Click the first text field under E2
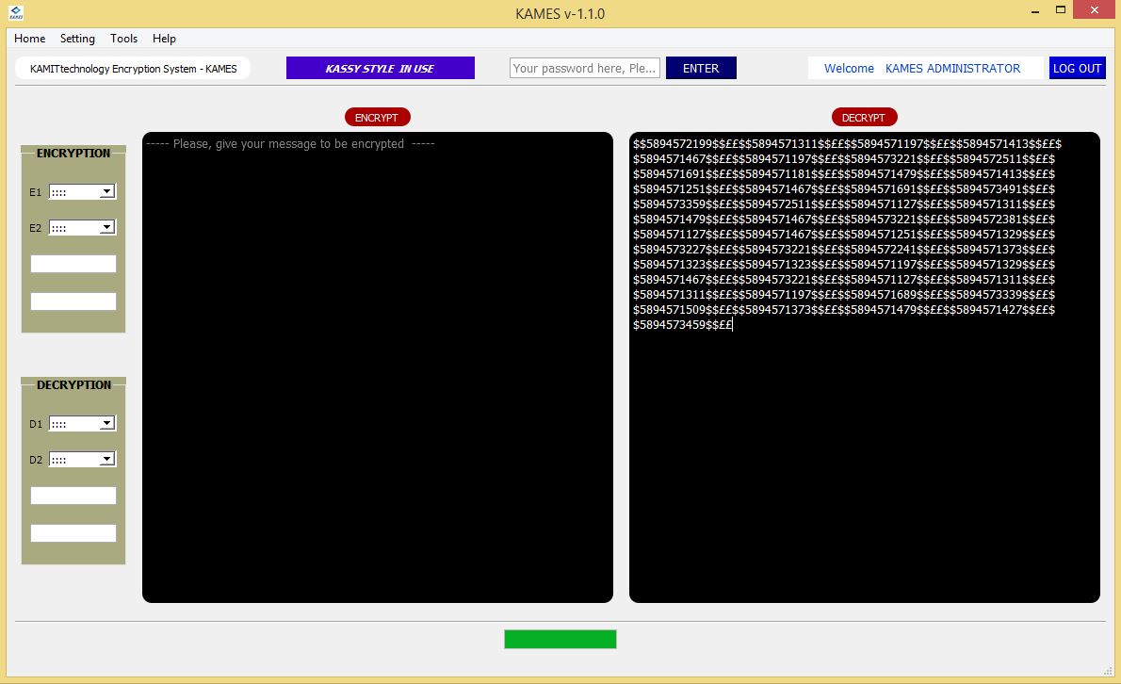This screenshot has width=1121, height=684. [x=73, y=264]
